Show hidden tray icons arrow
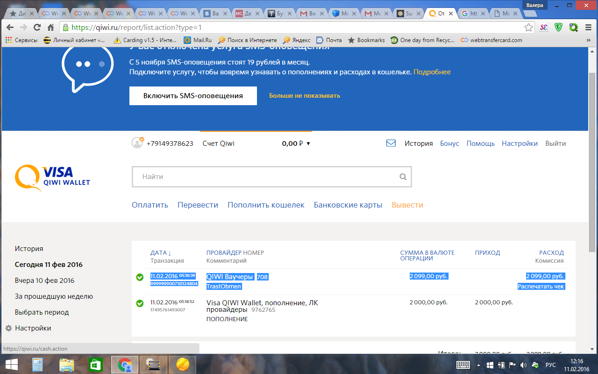 coord(478,365)
